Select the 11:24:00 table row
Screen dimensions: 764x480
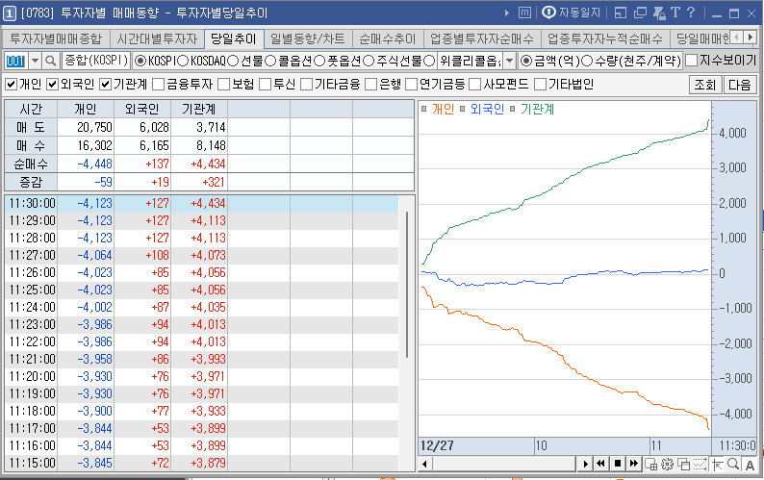pyautogui.click(x=201, y=308)
